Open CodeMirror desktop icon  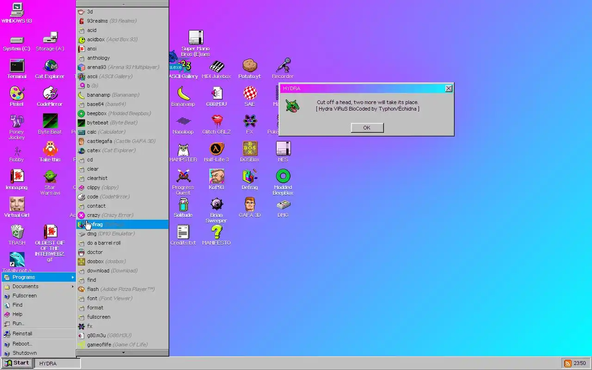[x=50, y=97]
